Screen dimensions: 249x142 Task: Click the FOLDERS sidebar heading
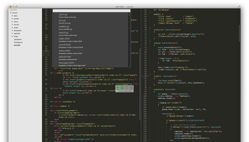[x=13, y=10]
